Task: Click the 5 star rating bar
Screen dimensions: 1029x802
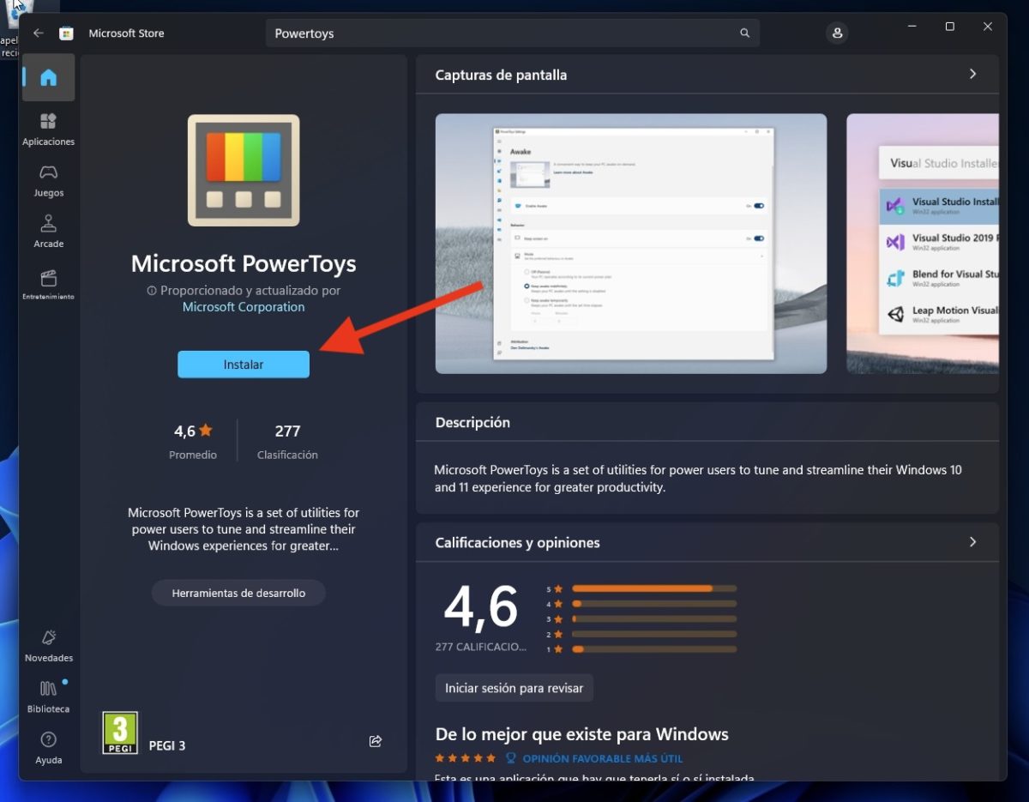Action: pyautogui.click(x=654, y=588)
